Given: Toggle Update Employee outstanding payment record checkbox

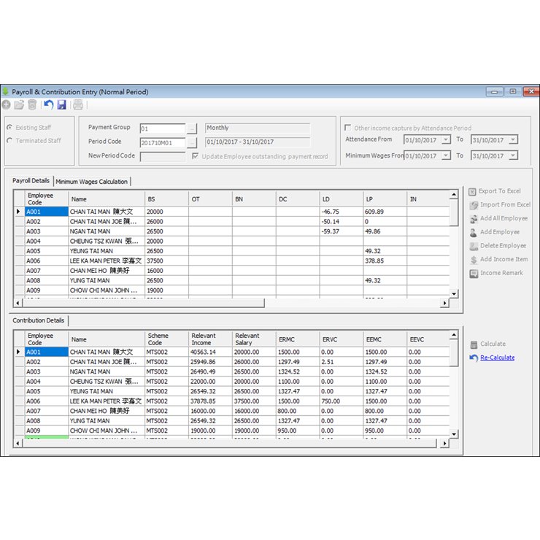Looking at the screenshot, I should tap(196, 156).
